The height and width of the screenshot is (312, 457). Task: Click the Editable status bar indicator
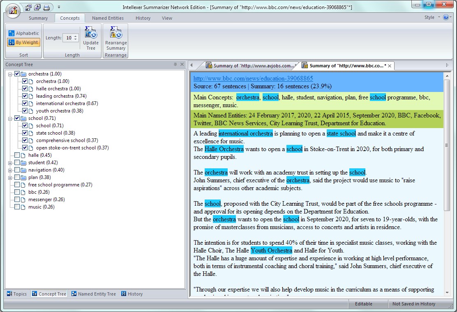363,304
